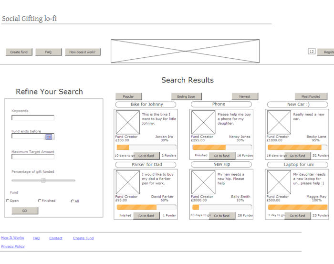Click the Keywords input field
Image resolution: width=334 pixels, height=264 pixels.
[33, 117]
